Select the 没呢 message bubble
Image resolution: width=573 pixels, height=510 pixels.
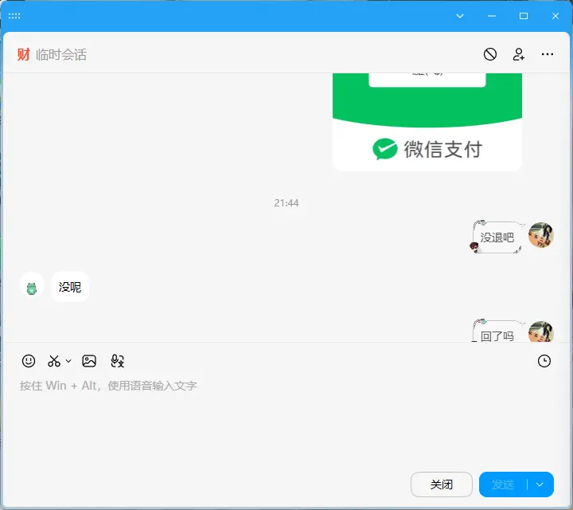[70, 287]
